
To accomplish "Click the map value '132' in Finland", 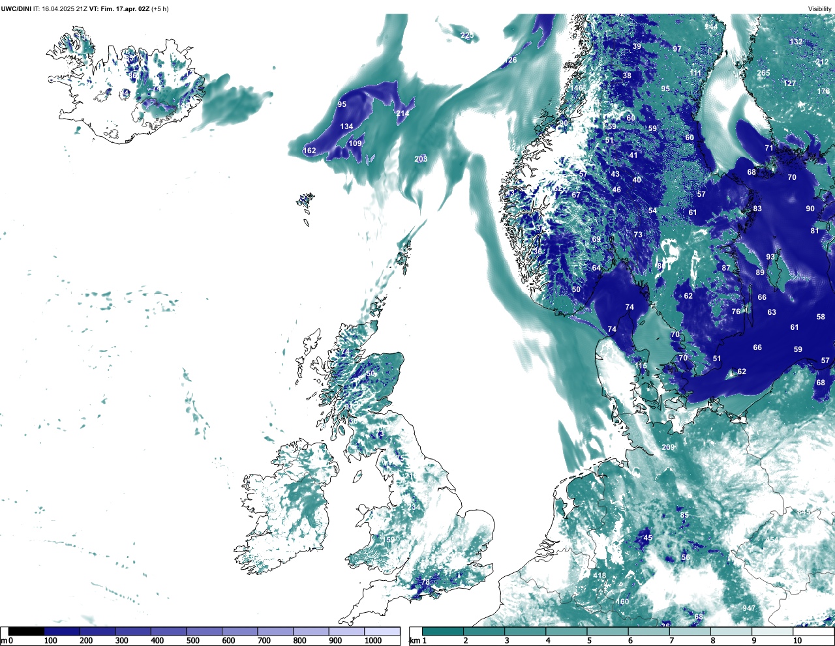I will coord(796,42).
